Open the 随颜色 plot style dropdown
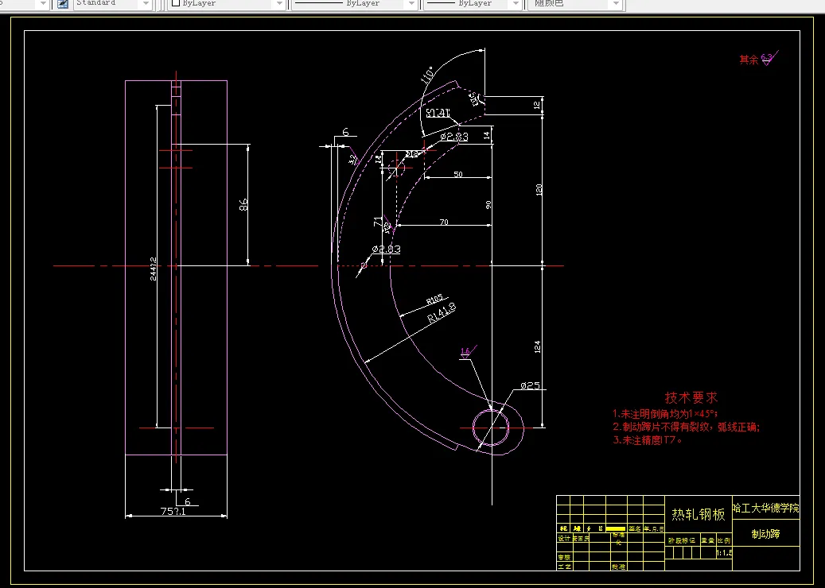The image size is (825, 588). point(576,4)
